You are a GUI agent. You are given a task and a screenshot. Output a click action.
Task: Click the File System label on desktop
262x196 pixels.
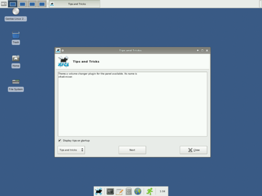tap(16, 89)
